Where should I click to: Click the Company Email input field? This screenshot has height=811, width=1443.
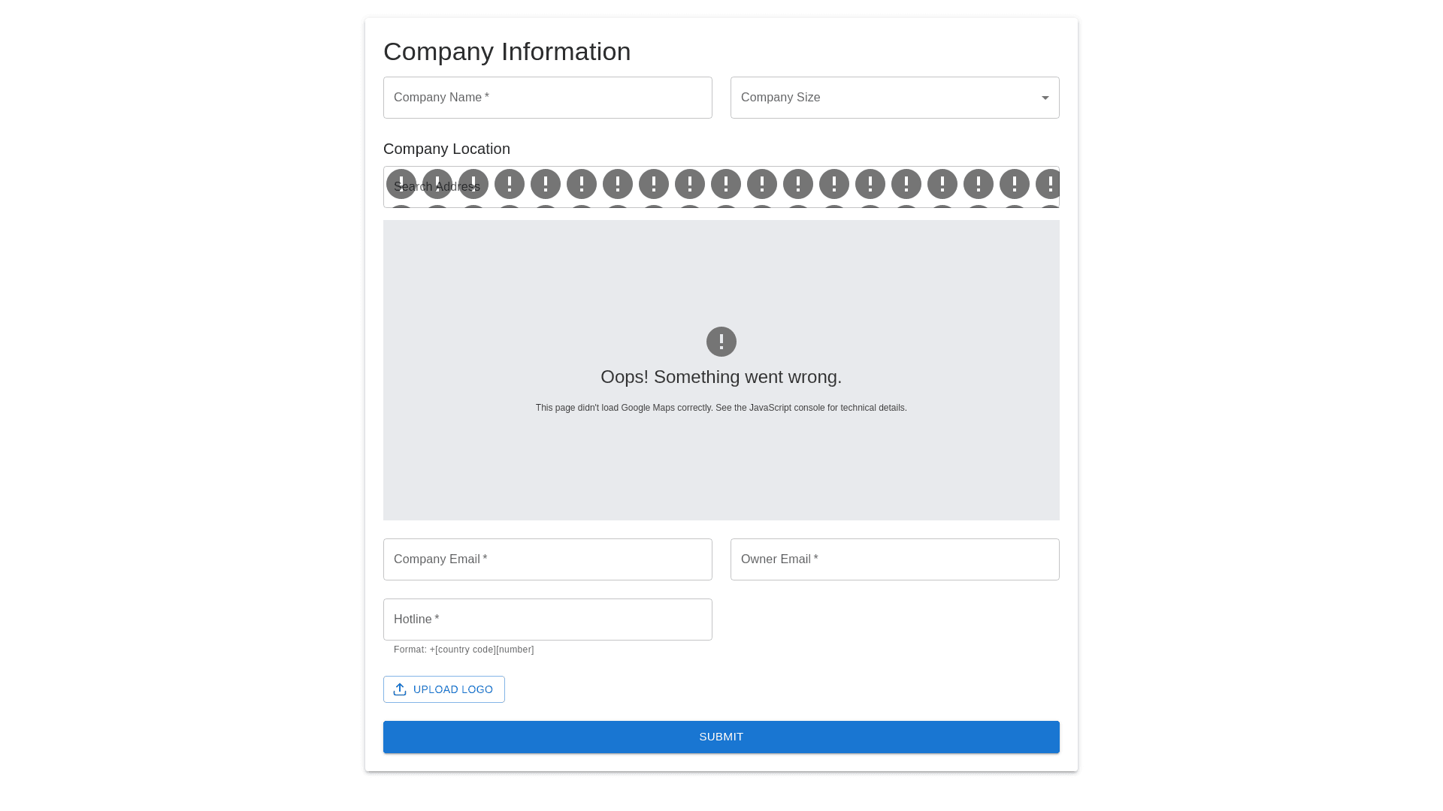tap(547, 559)
